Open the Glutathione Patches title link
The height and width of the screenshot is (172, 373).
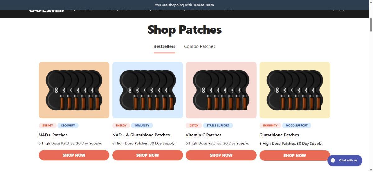pos(279,135)
